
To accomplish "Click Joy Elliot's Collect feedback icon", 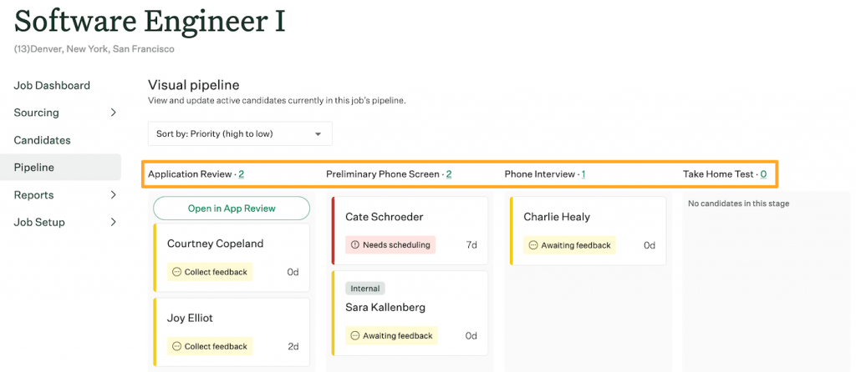I will click(176, 346).
